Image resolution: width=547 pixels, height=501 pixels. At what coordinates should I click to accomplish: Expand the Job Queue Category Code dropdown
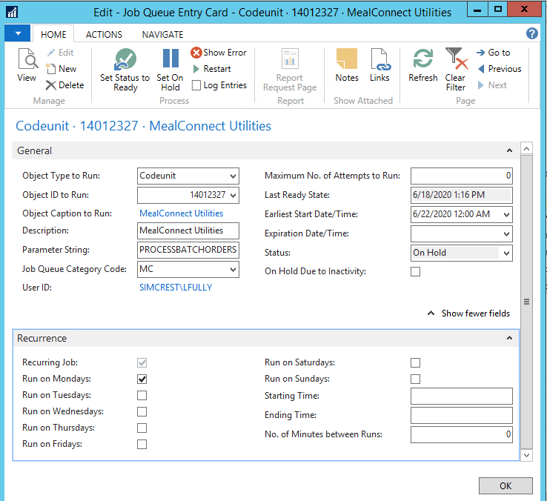click(233, 270)
